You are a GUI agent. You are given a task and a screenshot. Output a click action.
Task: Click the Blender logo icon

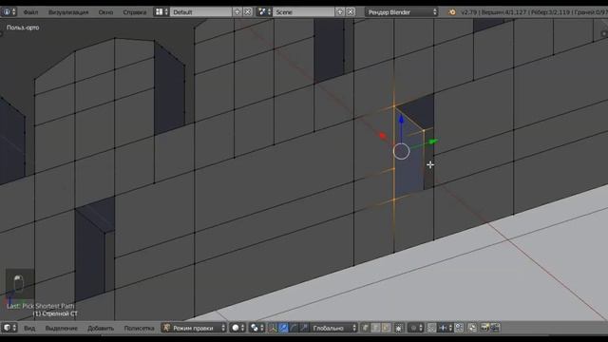point(452,12)
